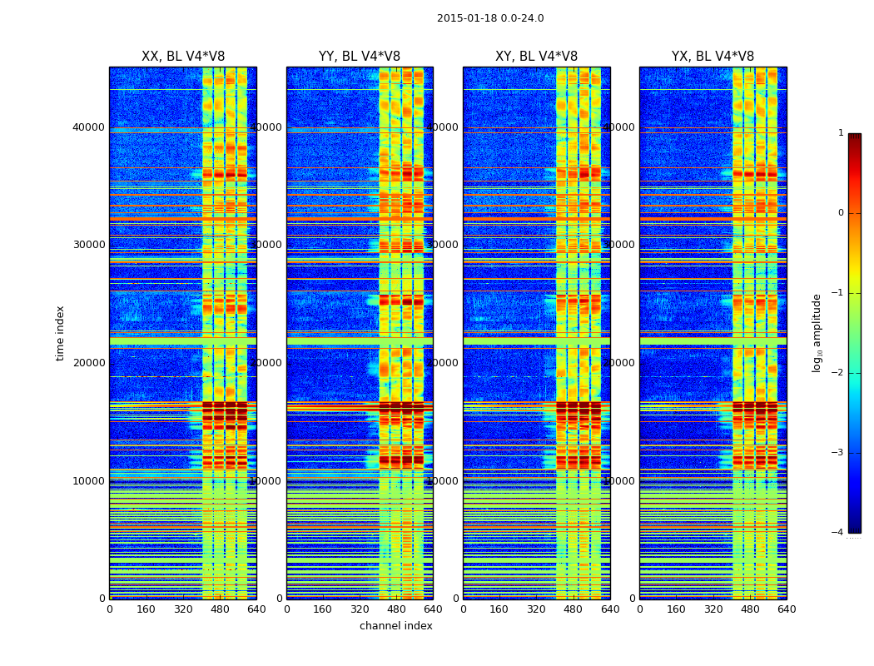Screen dimensions: 874x666
Task: Click the channel index x-axis label
Action: click(395, 626)
